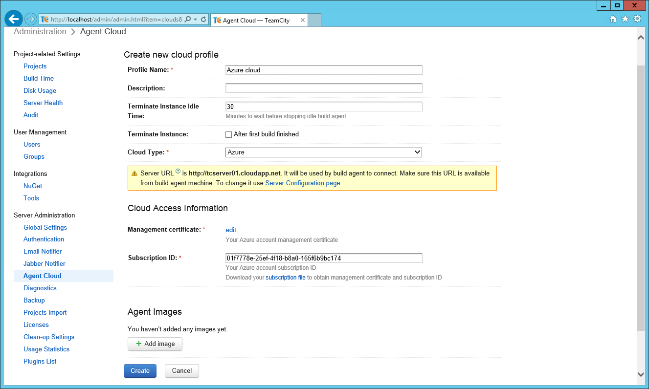Open Usage Statistics in the sidebar
Screen dimensions: 649x389
pyautogui.click(x=46, y=349)
